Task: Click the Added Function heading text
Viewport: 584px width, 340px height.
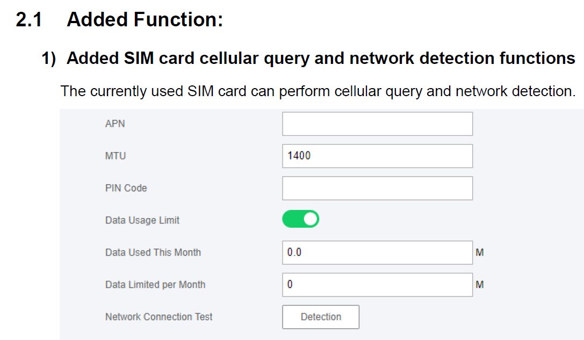Action: pos(145,20)
